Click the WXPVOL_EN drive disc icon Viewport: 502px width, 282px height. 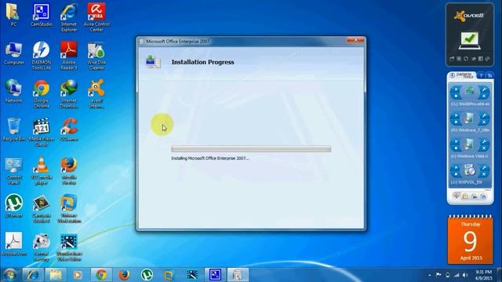(x=470, y=170)
